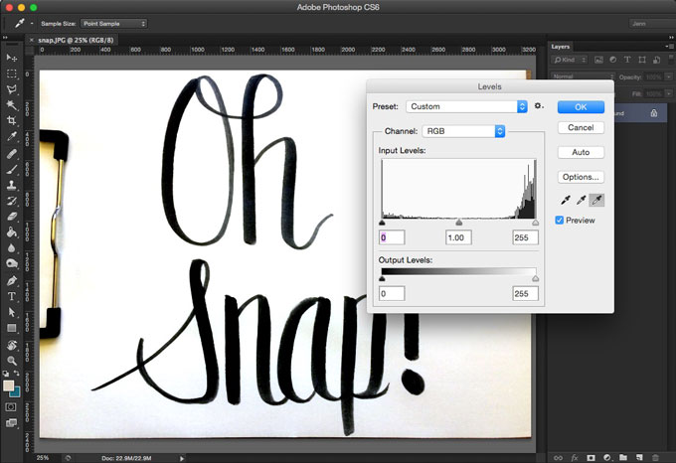The height and width of the screenshot is (463, 676).
Task: Toggle adjustment layer filter in Layers panel
Action: [x=613, y=60]
